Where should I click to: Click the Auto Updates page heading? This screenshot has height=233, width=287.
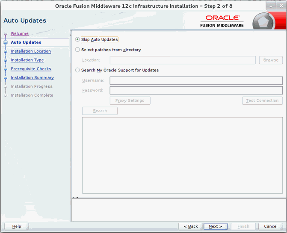pos(25,21)
